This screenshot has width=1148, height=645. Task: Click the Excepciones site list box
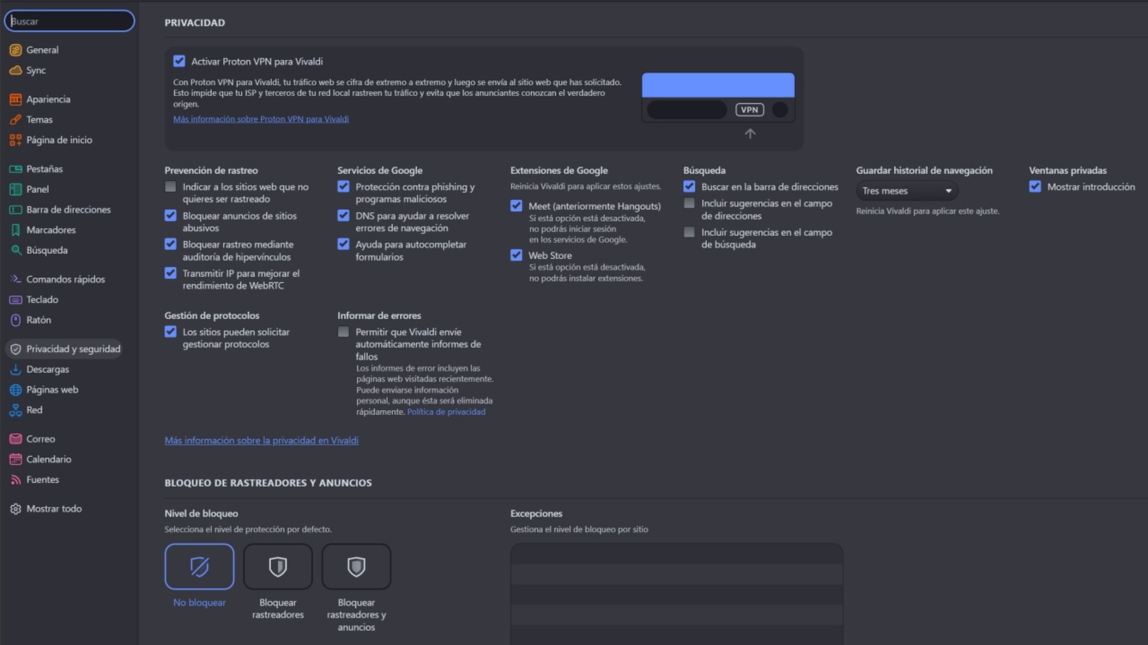click(x=677, y=594)
